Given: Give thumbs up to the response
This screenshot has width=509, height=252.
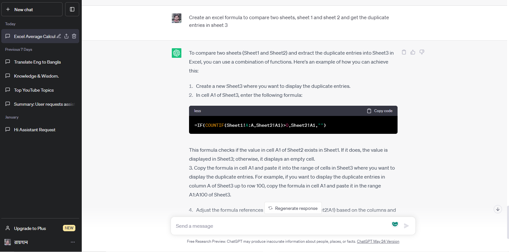Looking at the screenshot, I should [x=413, y=52].
